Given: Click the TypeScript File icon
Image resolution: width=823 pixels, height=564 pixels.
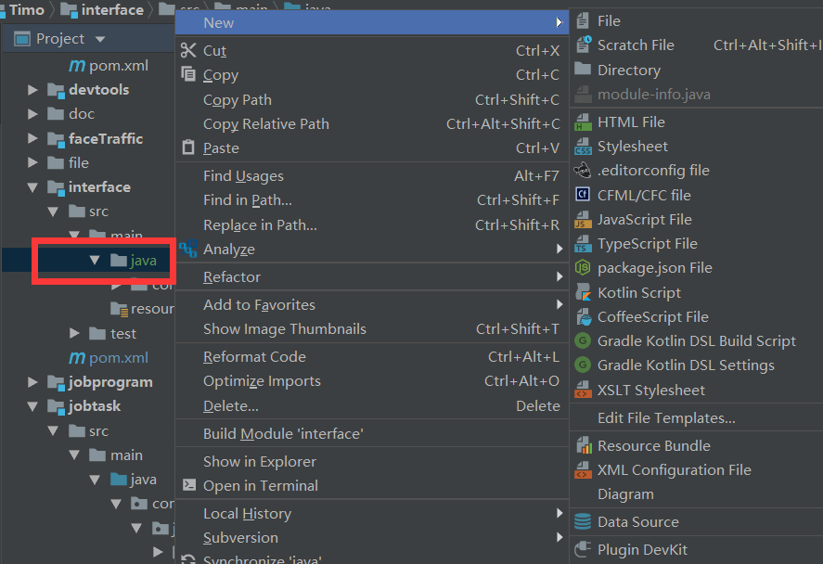Looking at the screenshot, I should (x=583, y=244).
